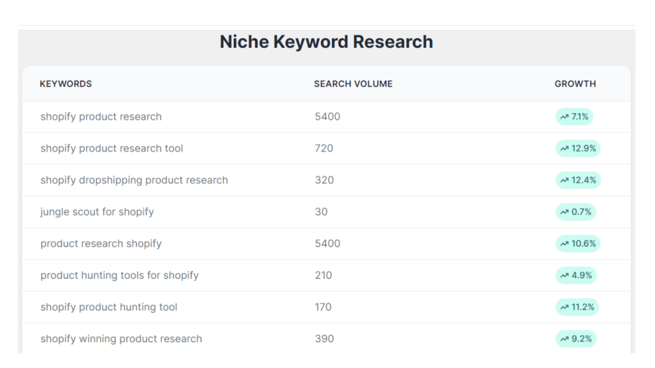Click the 11.2% growth badge
The image size is (655, 368).
577,307
